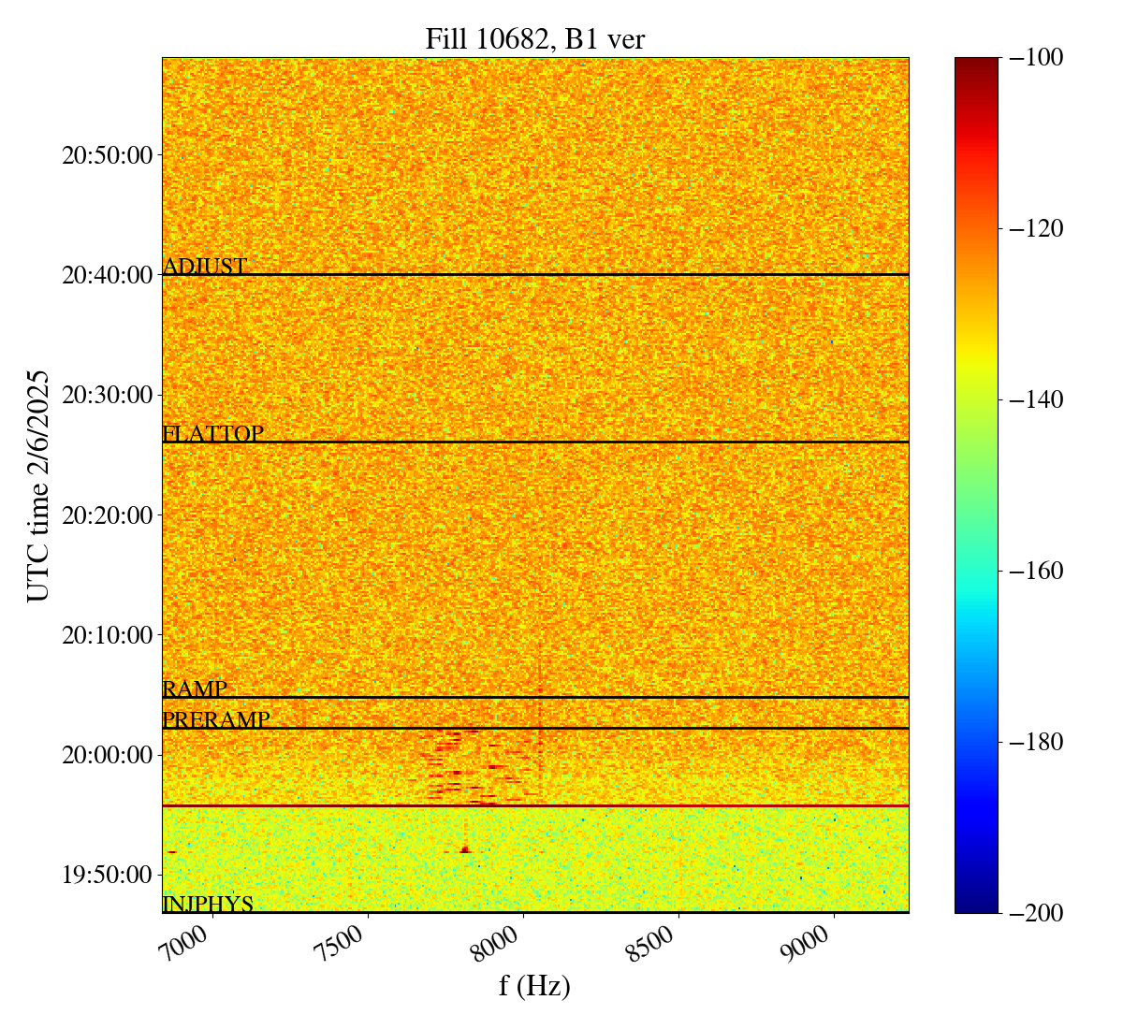
Task: Click the 20:20:00 time tick label
Action: (x=107, y=515)
